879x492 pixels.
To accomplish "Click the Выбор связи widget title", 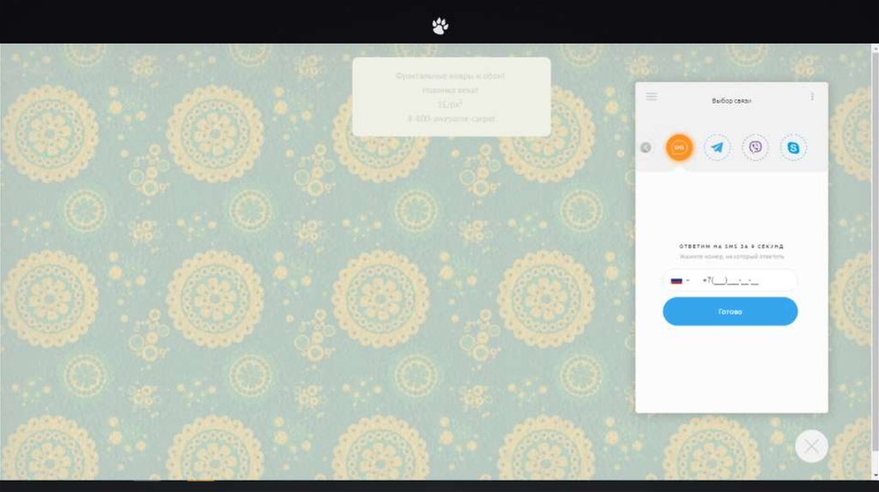I will click(731, 101).
